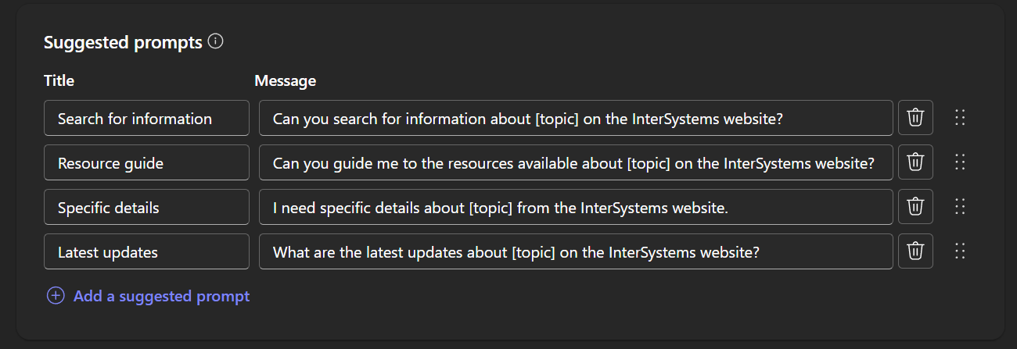This screenshot has width=1017, height=349.
Task: Click the Suggested prompts heading
Action: coord(123,42)
